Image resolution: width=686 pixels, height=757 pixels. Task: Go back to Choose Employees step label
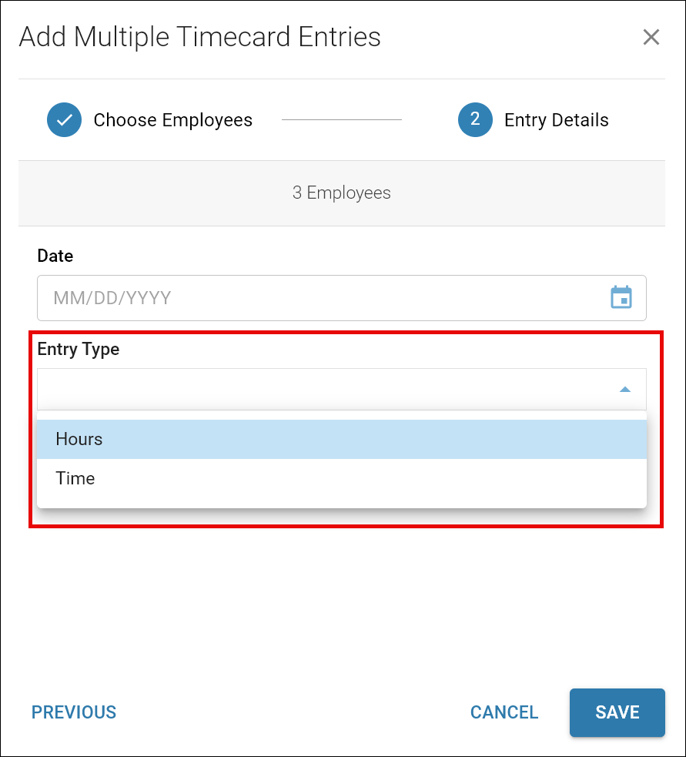tap(172, 120)
